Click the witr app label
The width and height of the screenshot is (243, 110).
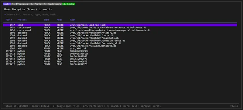click(x=7, y=4)
